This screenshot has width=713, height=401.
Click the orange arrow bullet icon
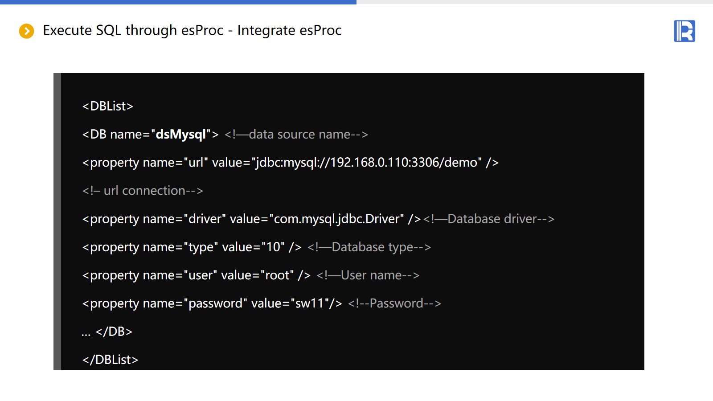click(x=26, y=31)
